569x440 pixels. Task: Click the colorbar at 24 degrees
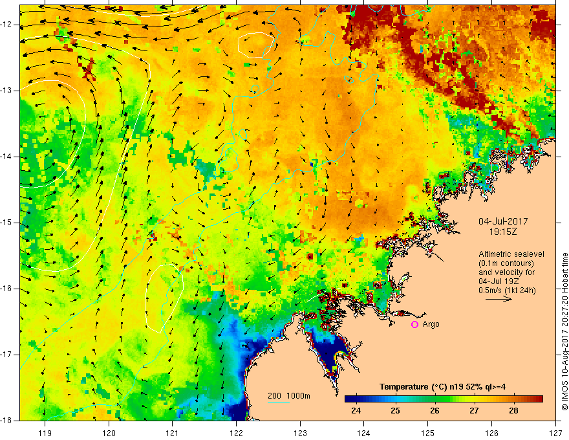pos(356,399)
